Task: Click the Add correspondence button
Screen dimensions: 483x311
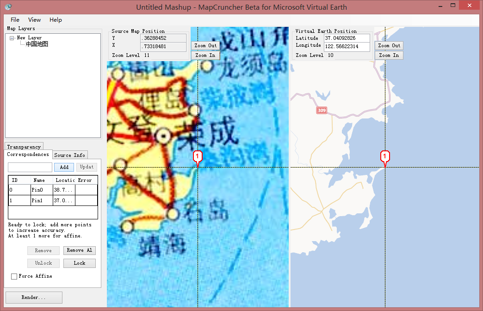Action: click(64, 167)
